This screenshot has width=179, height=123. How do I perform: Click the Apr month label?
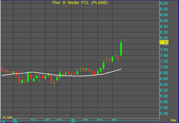4,122
